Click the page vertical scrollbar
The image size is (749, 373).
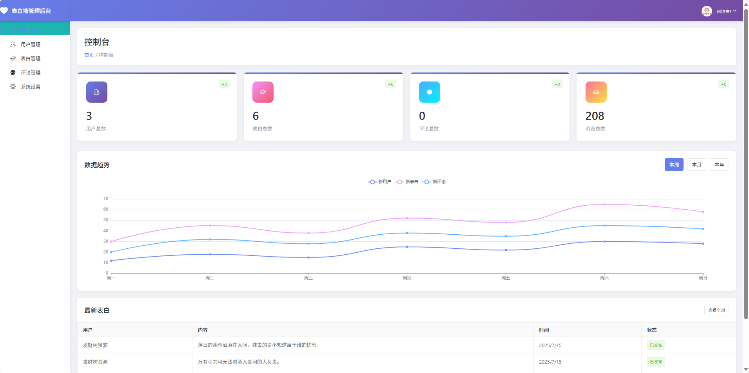coord(746,165)
